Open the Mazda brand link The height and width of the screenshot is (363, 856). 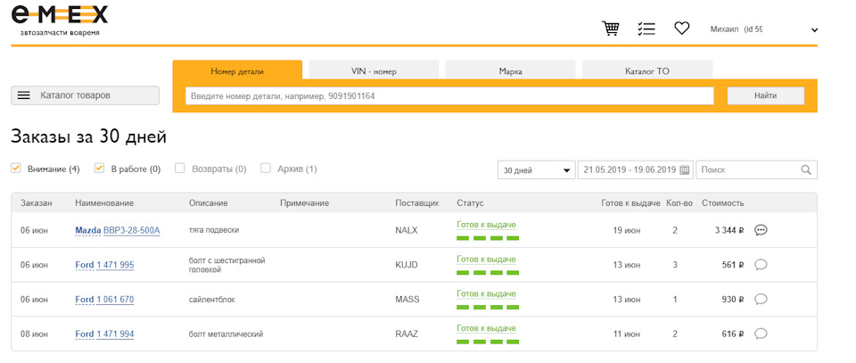88,230
